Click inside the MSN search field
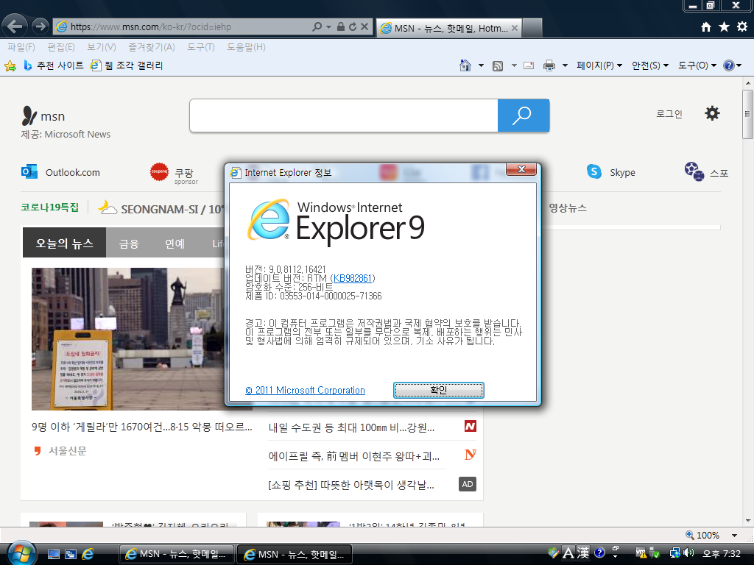Viewport: 754px width, 565px height. pyautogui.click(x=344, y=116)
